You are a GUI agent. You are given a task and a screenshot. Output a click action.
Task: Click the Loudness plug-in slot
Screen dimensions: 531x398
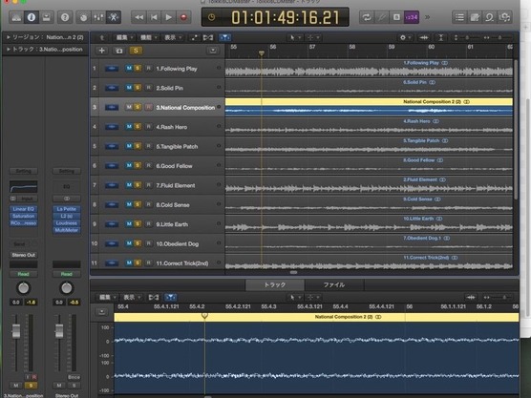(67, 223)
